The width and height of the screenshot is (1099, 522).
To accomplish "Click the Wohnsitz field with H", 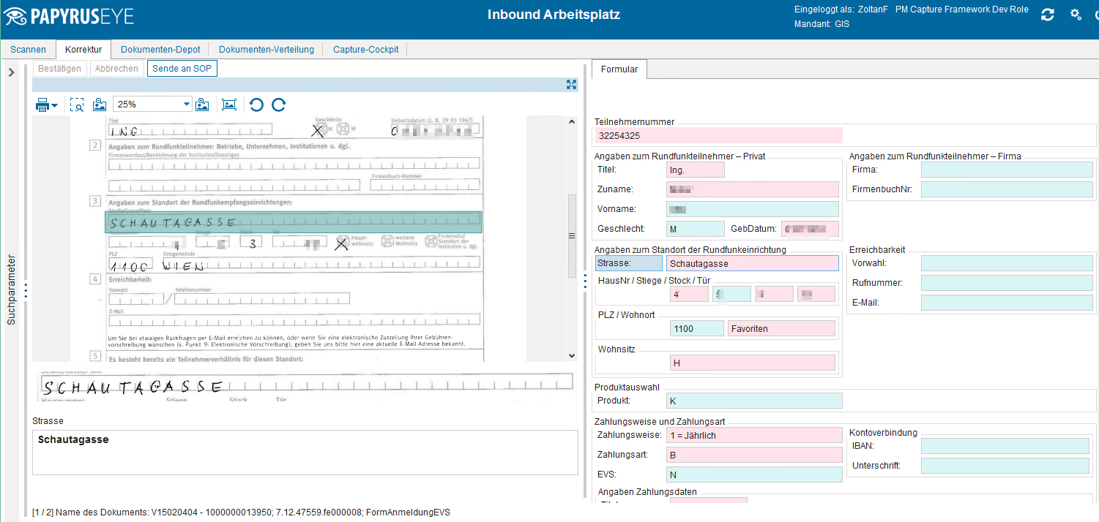I will point(753,363).
